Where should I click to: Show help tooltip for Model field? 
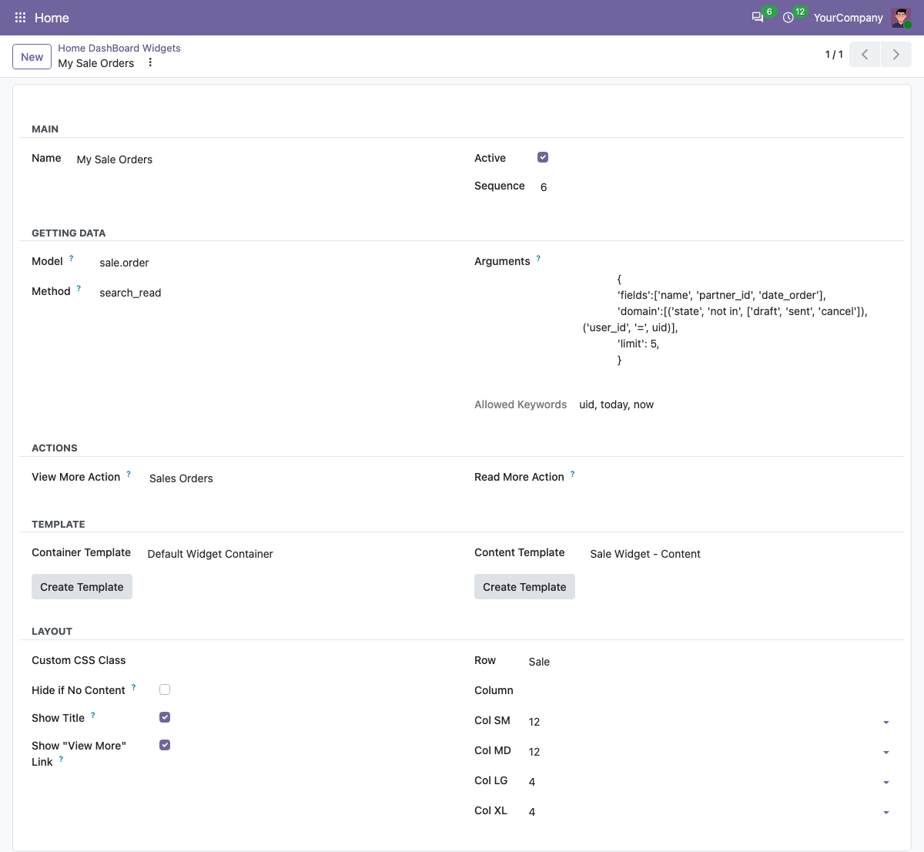pos(72,259)
